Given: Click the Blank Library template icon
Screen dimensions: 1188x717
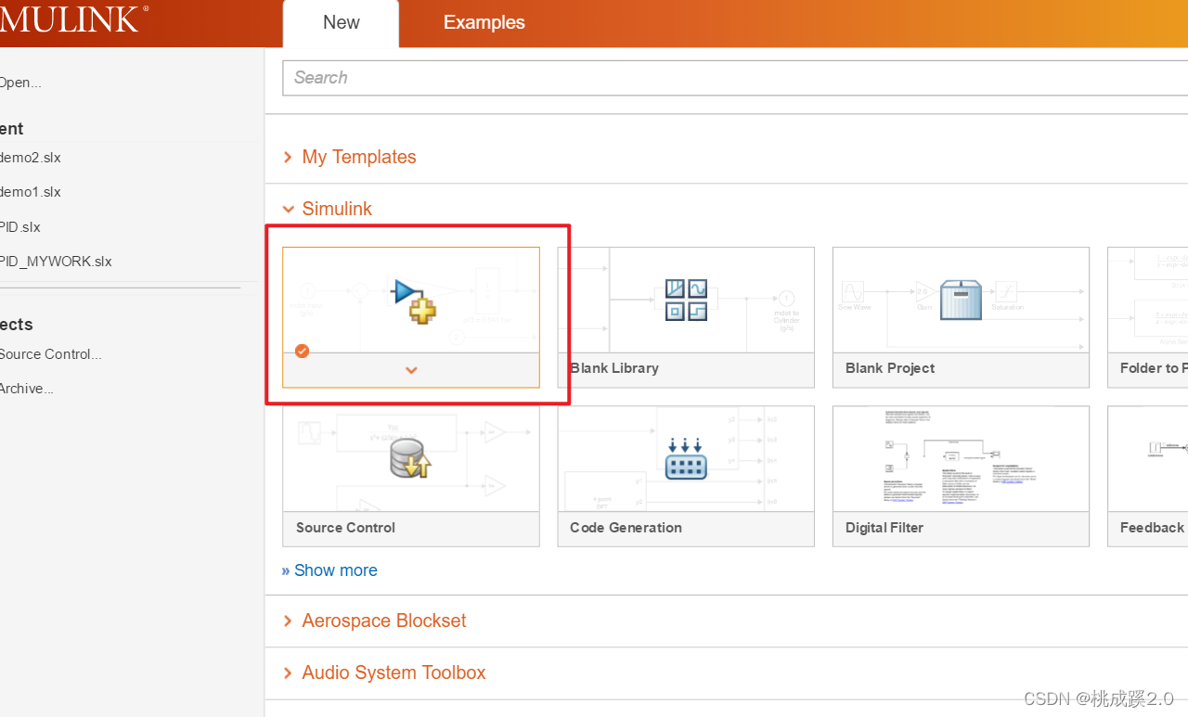Looking at the screenshot, I should point(686,301).
